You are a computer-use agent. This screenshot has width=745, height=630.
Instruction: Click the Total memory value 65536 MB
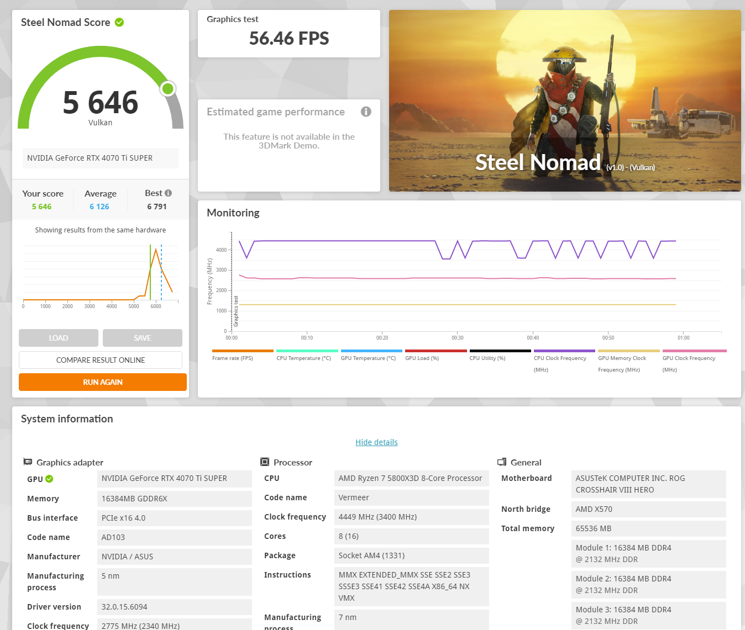pos(649,528)
